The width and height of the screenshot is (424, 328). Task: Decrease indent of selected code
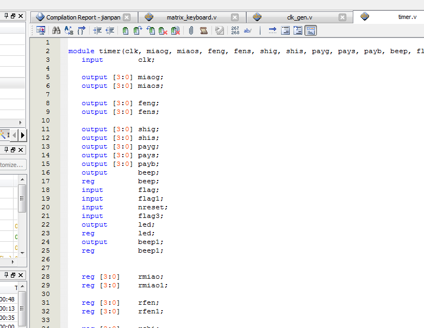pos(110,31)
